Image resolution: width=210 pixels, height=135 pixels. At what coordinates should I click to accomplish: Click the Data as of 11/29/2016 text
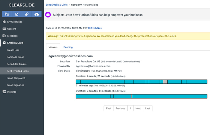coord(67,28)
